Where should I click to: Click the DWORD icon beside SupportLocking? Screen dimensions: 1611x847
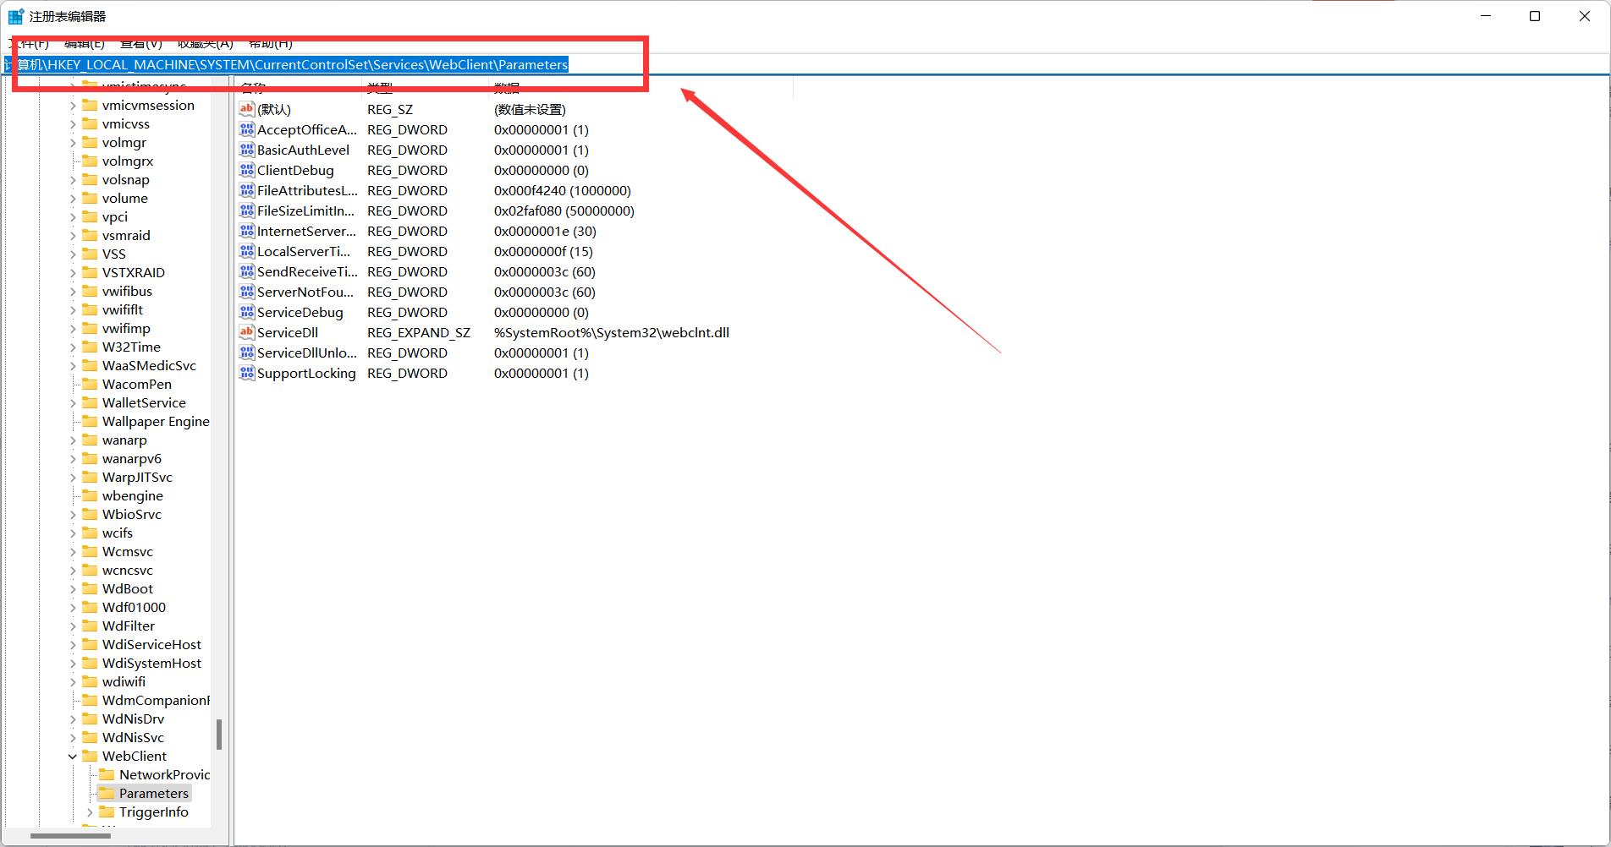point(247,373)
